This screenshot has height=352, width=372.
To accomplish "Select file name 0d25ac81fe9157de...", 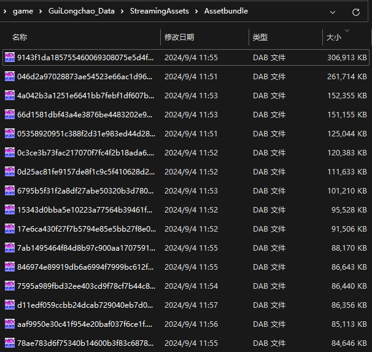I will (x=86, y=171).
